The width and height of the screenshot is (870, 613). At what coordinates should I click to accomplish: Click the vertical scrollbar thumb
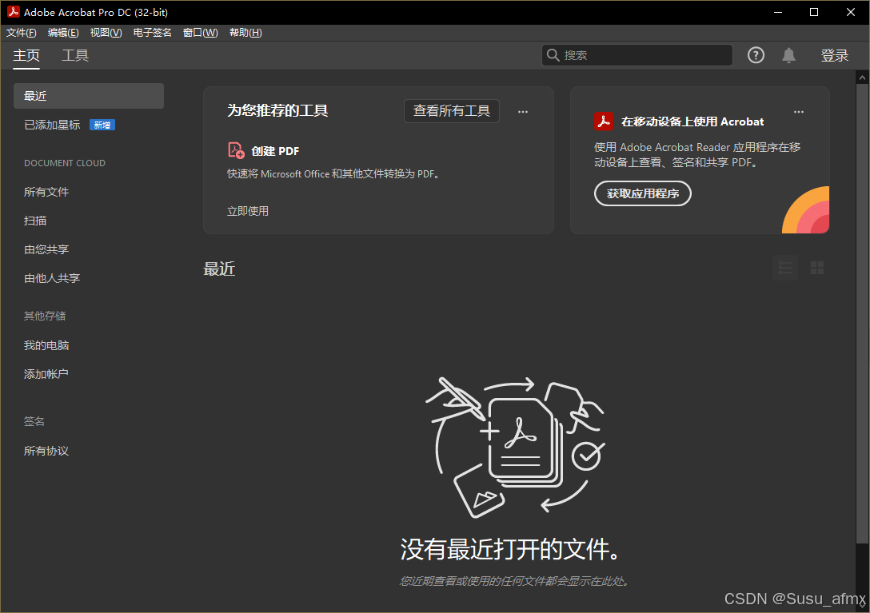click(862, 313)
